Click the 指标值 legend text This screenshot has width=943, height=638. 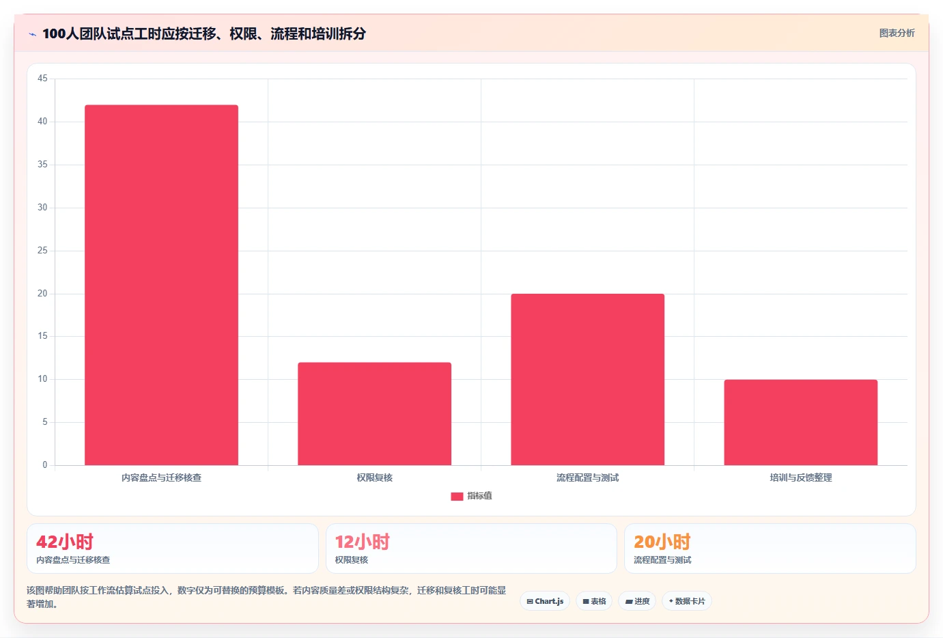(x=479, y=496)
